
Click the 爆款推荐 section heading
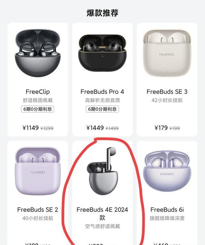click(102, 13)
